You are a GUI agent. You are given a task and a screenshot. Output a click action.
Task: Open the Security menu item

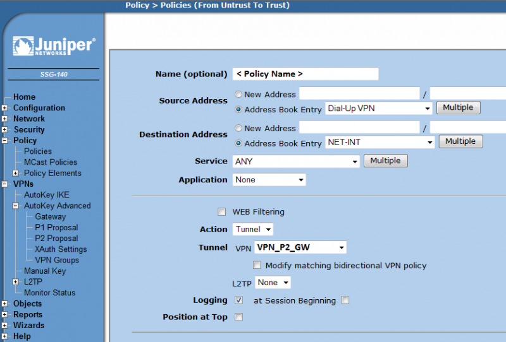29,130
